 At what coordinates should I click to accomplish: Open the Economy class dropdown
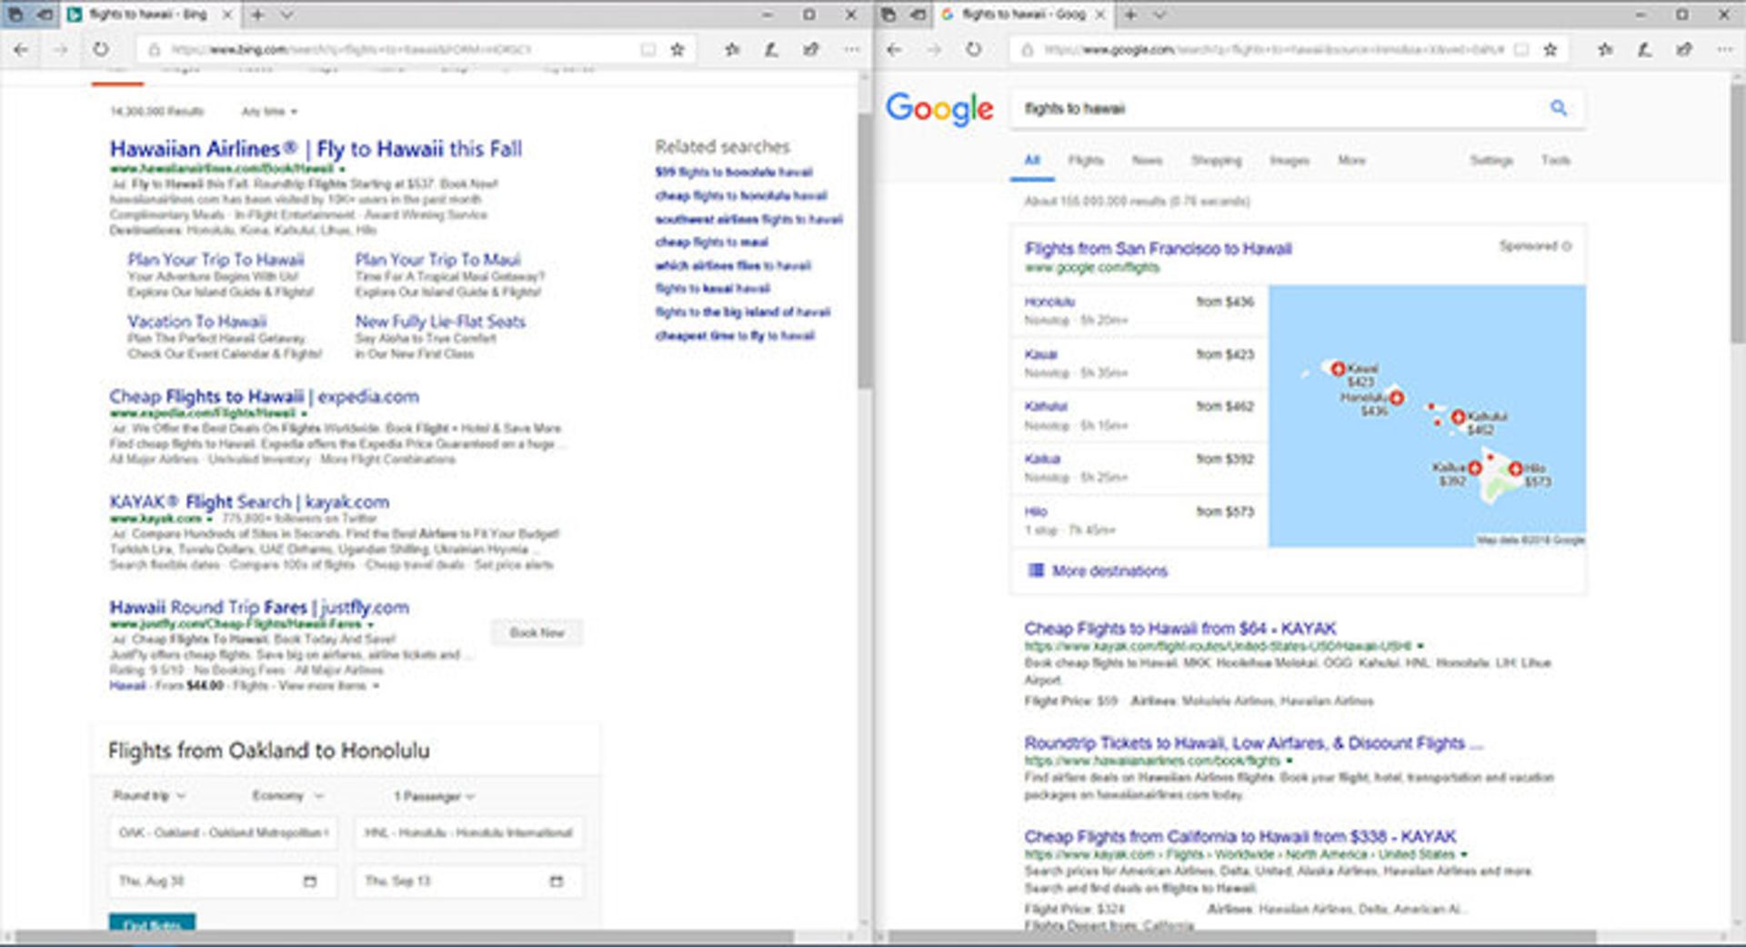click(x=287, y=795)
